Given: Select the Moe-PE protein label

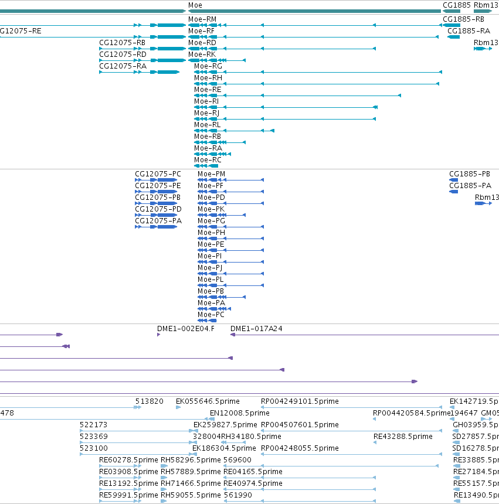Looking at the screenshot, I should (211, 244).
